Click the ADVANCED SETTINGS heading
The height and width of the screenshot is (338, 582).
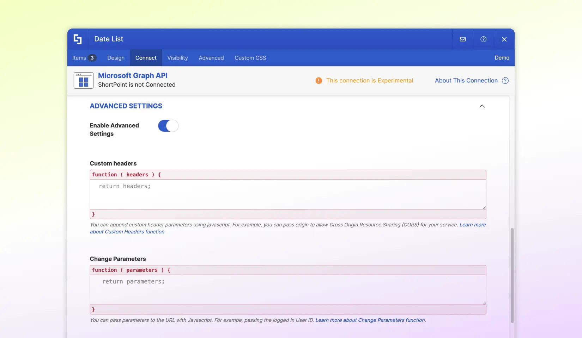click(126, 106)
